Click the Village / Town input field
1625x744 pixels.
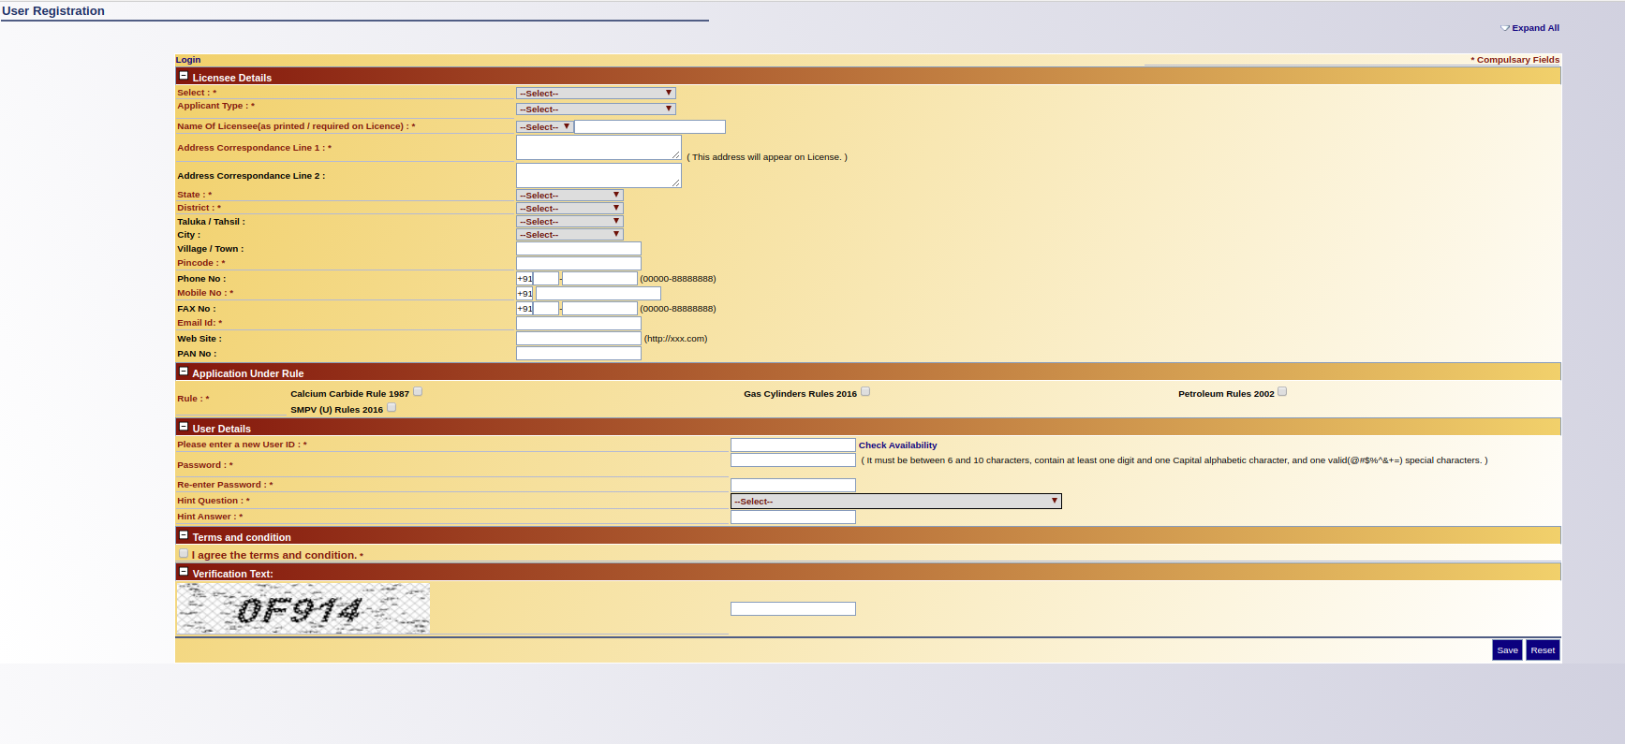pyautogui.click(x=579, y=249)
